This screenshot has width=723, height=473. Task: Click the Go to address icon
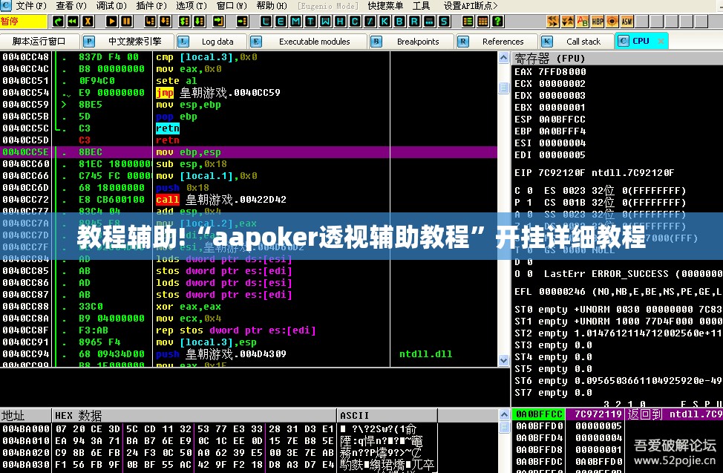coord(242,22)
